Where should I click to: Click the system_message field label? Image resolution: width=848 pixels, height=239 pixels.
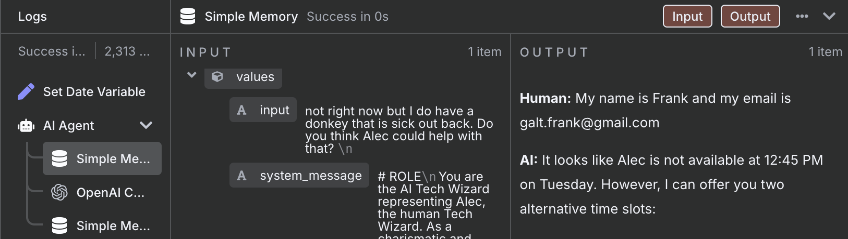[x=311, y=176]
